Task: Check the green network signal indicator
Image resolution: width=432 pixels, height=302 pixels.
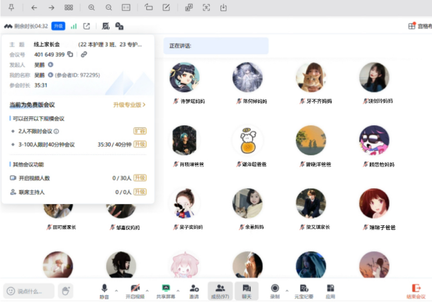Action: click(x=73, y=26)
